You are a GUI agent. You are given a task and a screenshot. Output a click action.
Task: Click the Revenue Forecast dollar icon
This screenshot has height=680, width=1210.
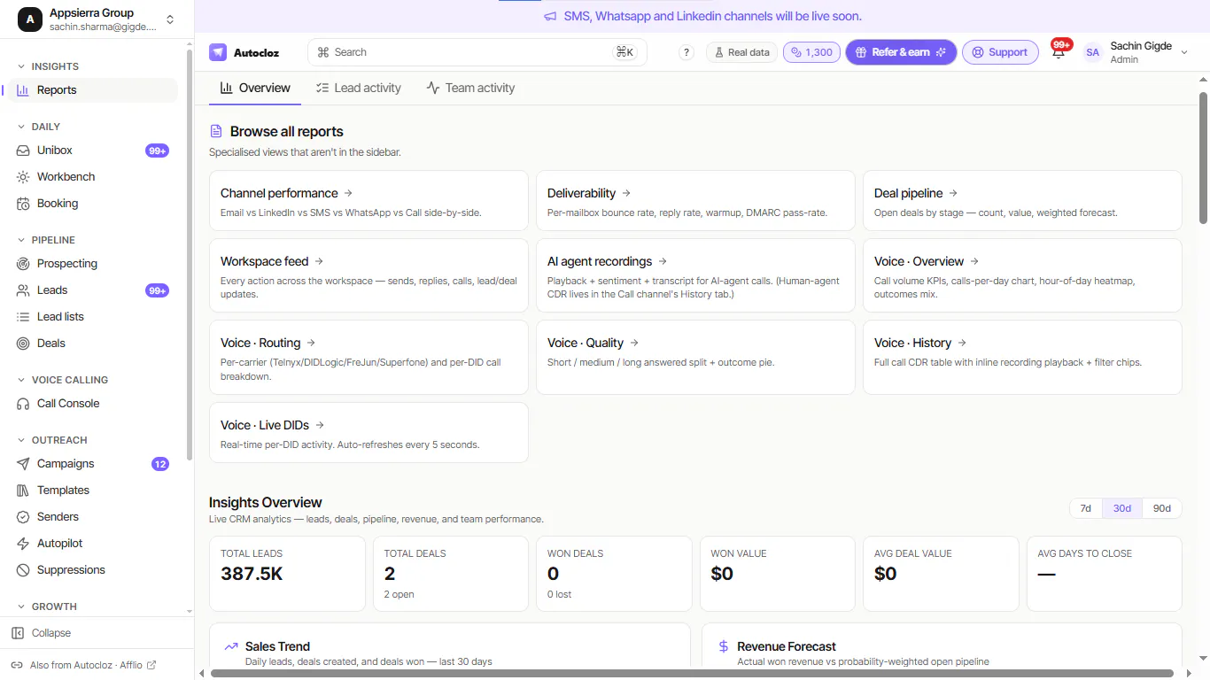click(x=724, y=646)
